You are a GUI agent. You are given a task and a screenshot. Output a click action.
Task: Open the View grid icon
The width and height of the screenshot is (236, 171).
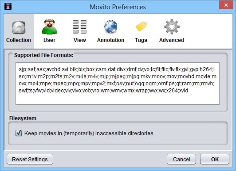[x=80, y=27]
